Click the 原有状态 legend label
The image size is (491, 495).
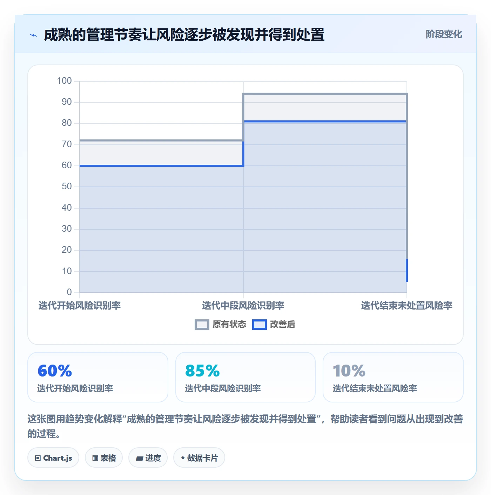229,325
